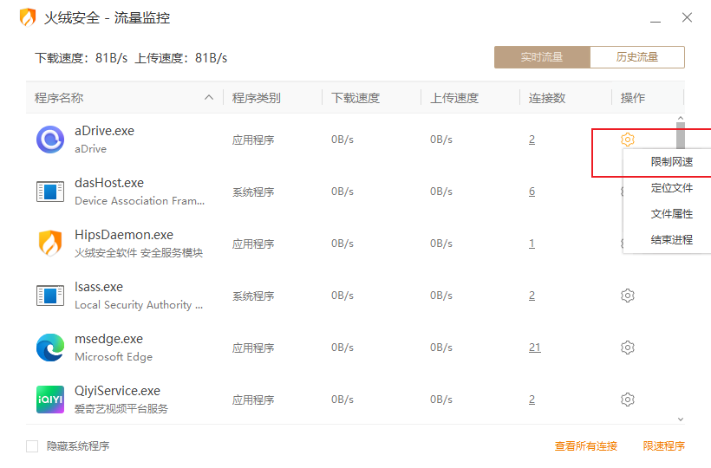Open settings gear for QiyiService.exe
Viewport: 711px width, 468px height.
click(x=628, y=400)
